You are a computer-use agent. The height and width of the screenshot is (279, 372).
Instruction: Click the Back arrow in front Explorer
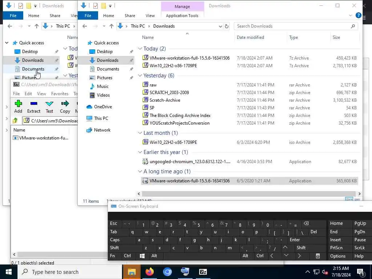[85, 26]
